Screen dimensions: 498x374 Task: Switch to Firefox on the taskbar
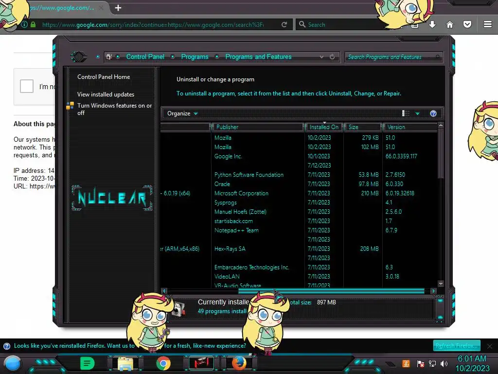239,363
